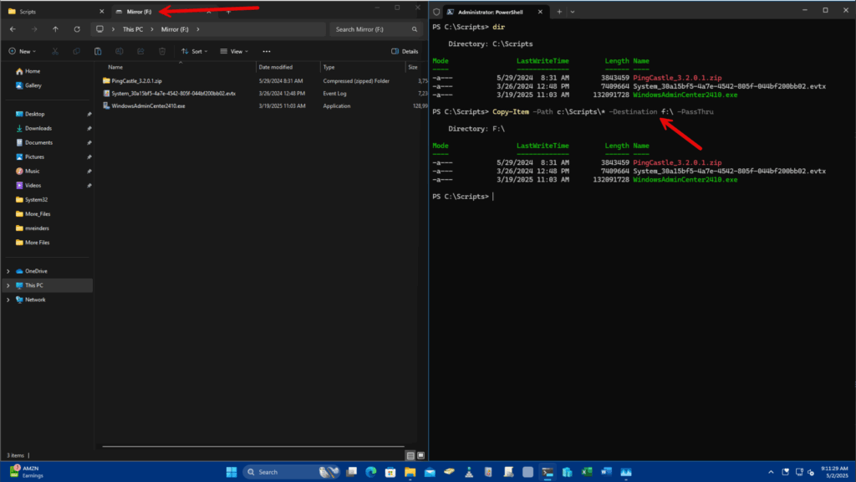Open Word from taskbar
This screenshot has height=482, width=856.
click(x=607, y=472)
